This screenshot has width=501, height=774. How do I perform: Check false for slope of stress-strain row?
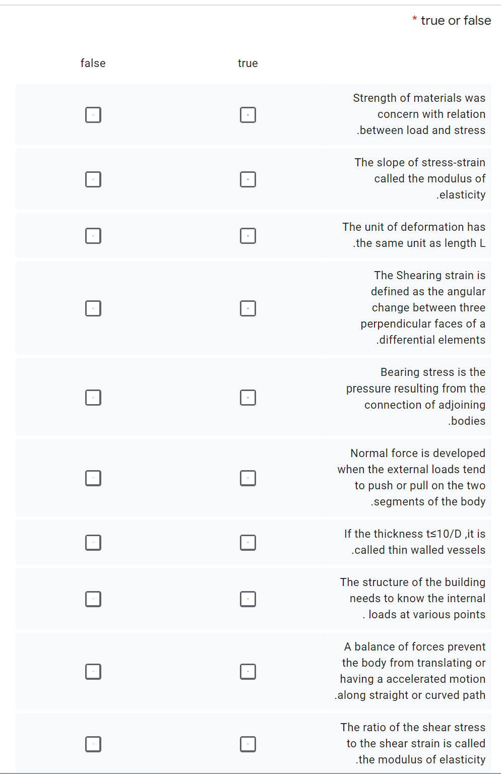click(93, 179)
